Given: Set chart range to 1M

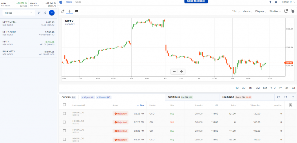Looking at the screenshot, I should point(251,88).
